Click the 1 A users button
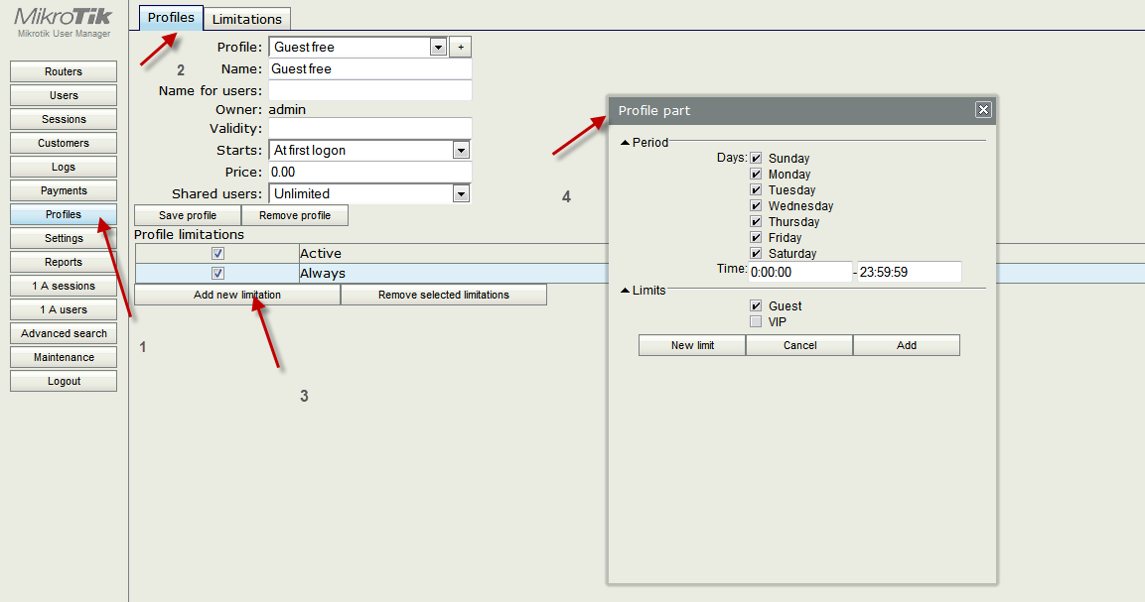This screenshot has width=1145, height=602. [64, 309]
